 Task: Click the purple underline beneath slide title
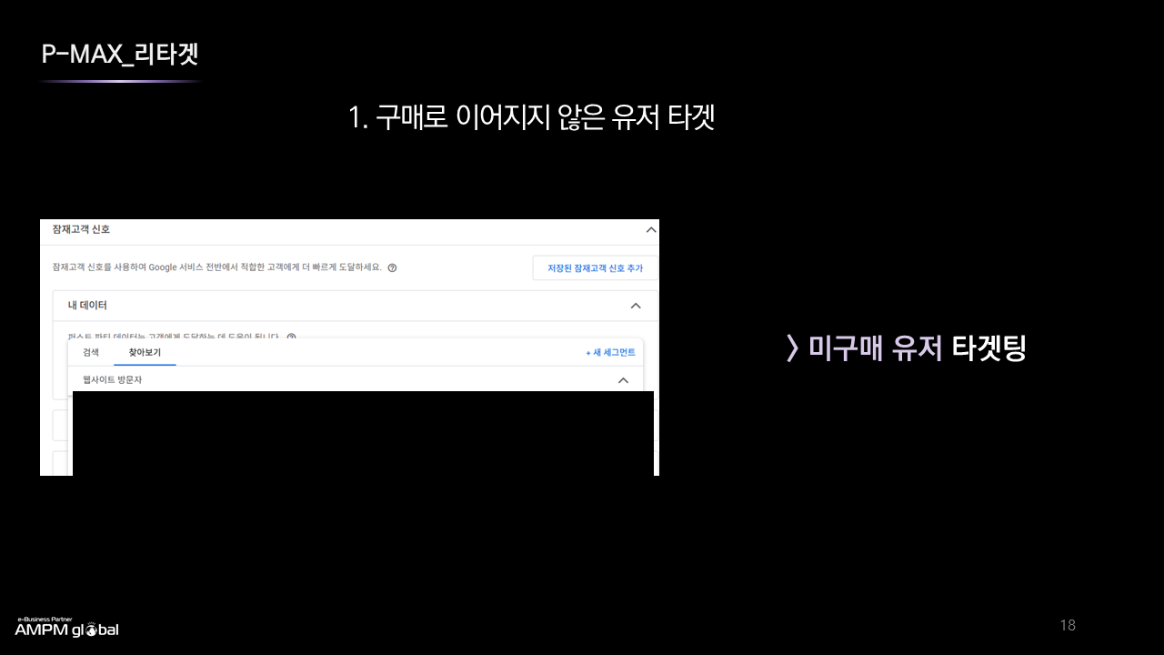[x=119, y=82]
